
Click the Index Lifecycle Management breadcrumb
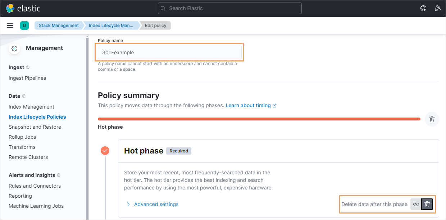(x=111, y=26)
